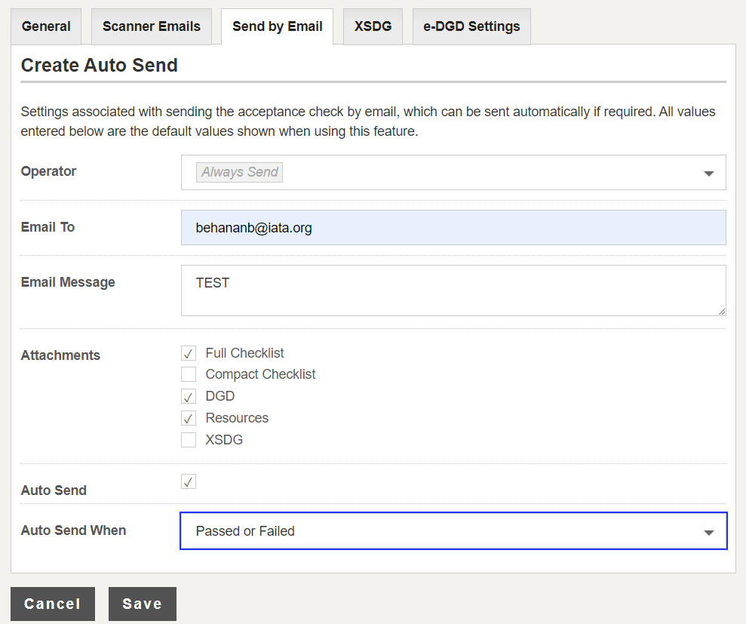The width and height of the screenshot is (746, 624).
Task: Open the Auto Send When dropdown
Action: pyautogui.click(x=453, y=531)
